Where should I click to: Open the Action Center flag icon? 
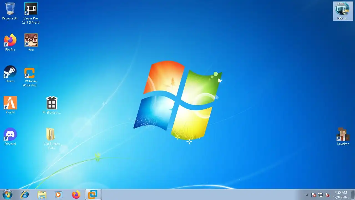point(314,195)
